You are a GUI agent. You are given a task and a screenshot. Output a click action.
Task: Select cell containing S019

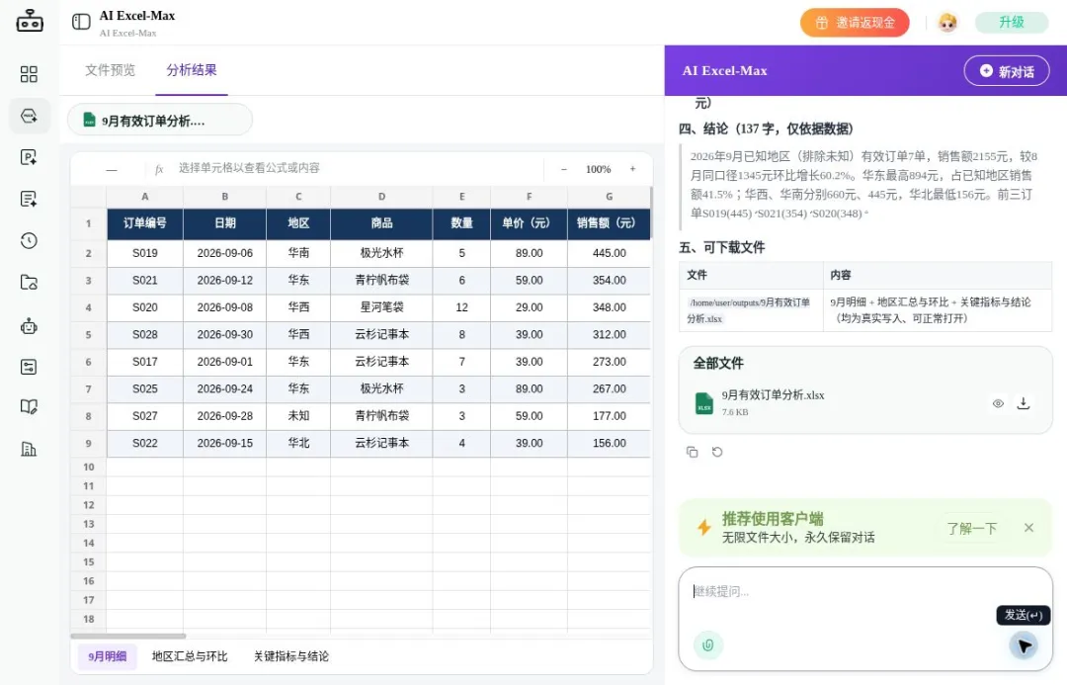(x=145, y=253)
